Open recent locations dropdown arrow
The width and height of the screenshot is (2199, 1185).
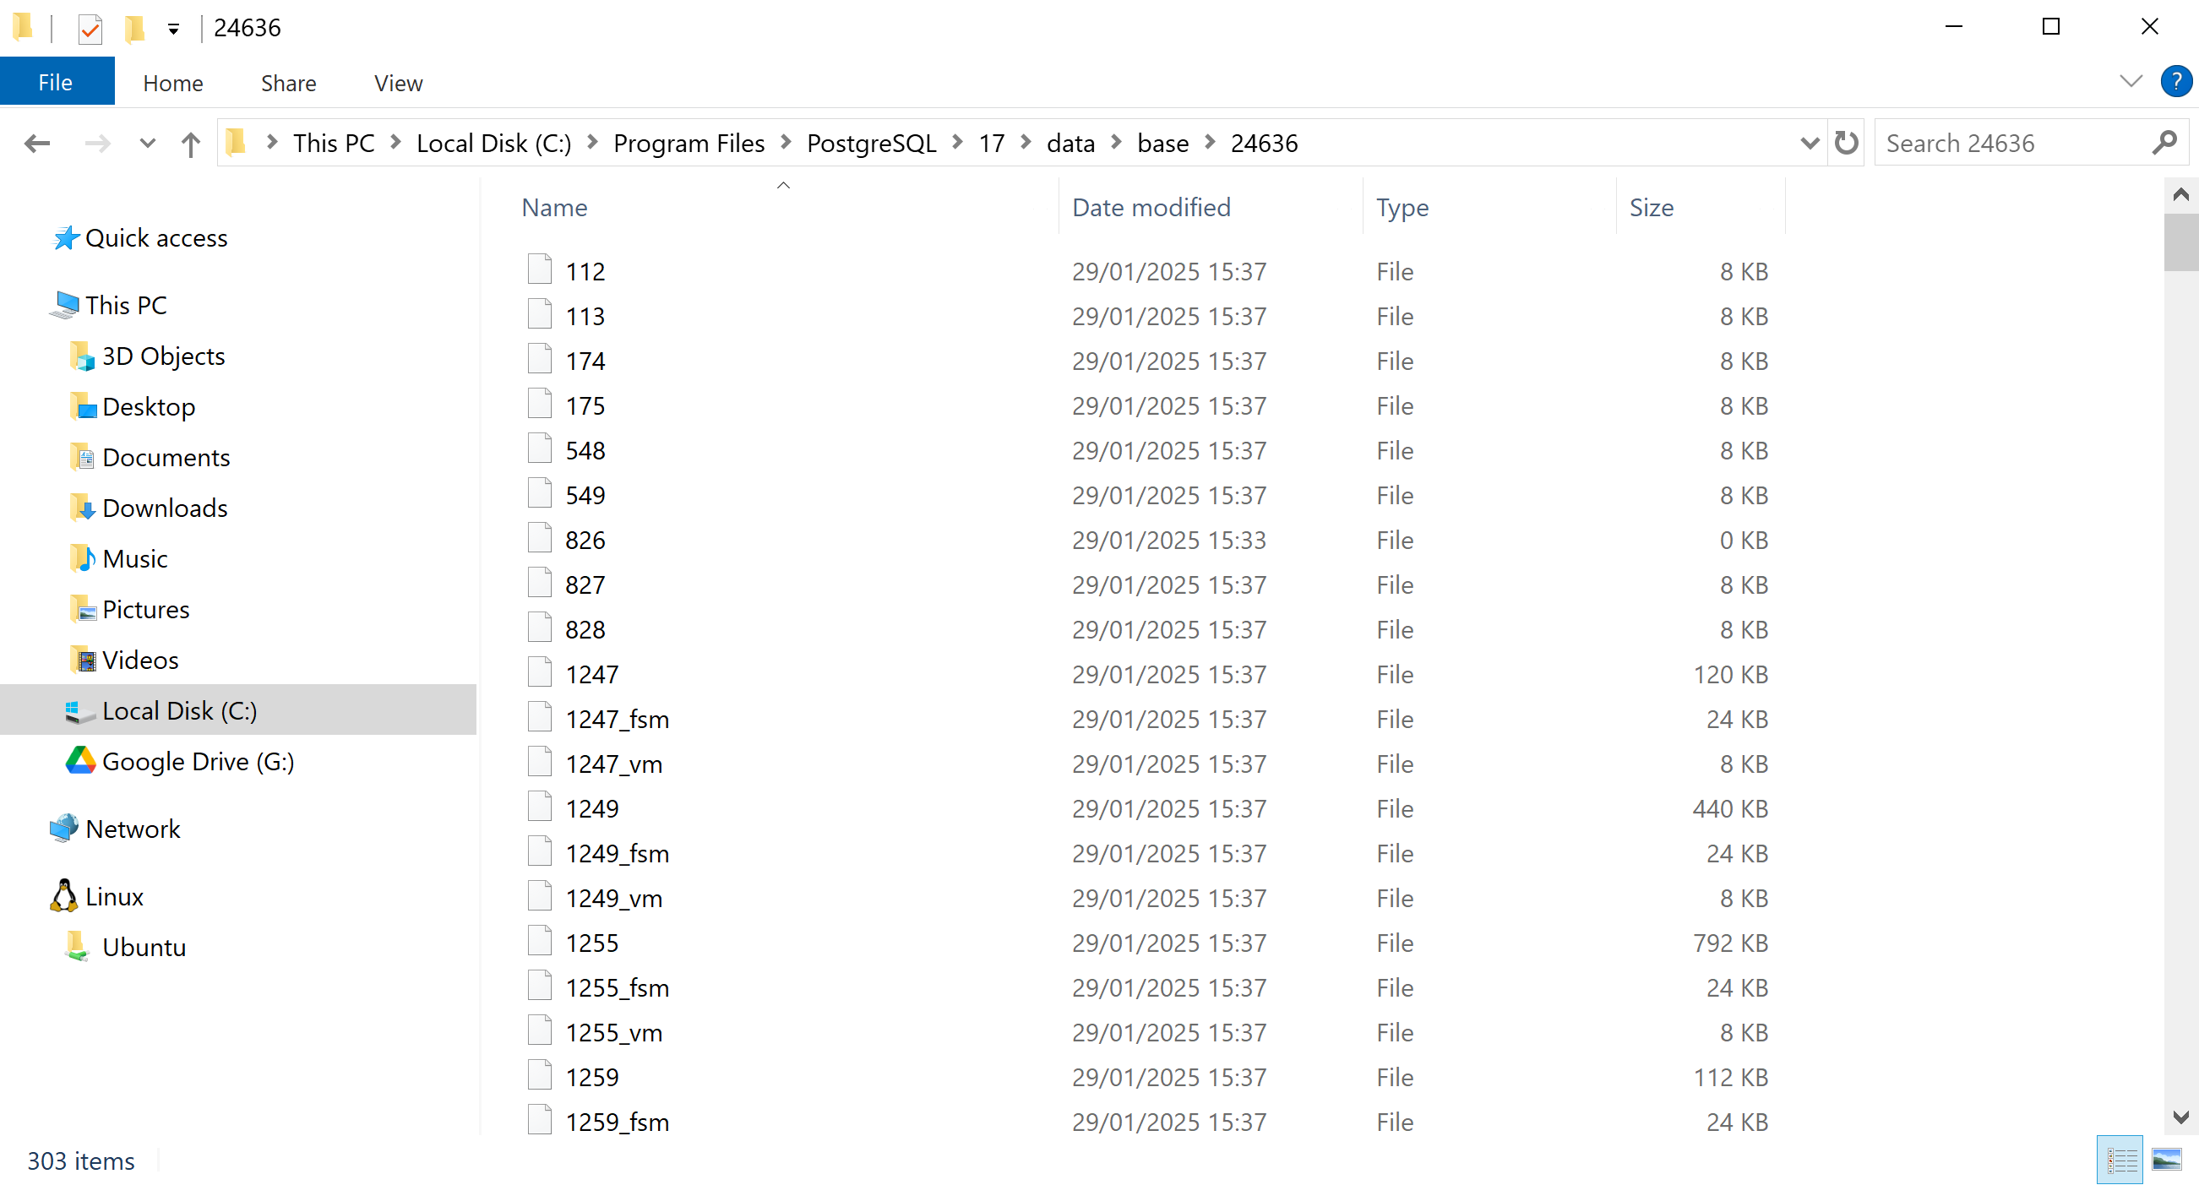point(147,144)
